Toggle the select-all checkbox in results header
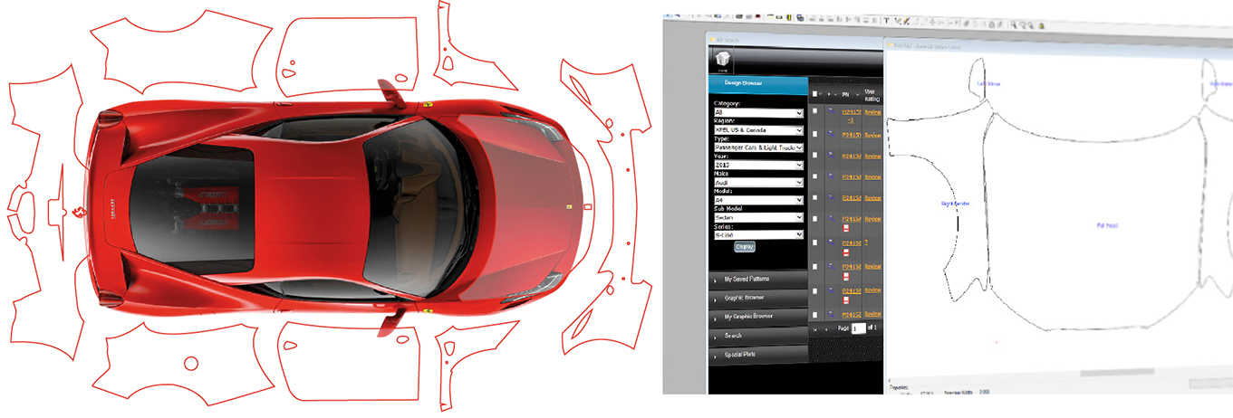Image resolution: width=1233 pixels, height=418 pixels. [814, 93]
